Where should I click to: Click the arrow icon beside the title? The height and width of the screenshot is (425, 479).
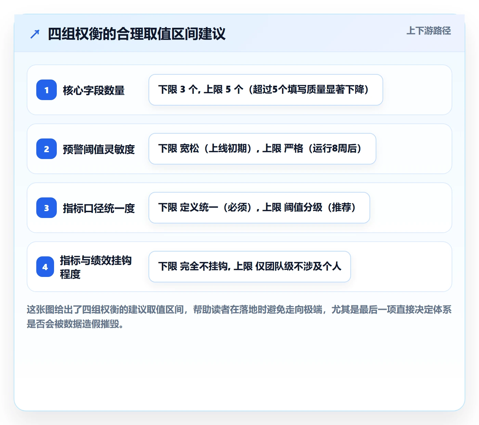click(35, 34)
